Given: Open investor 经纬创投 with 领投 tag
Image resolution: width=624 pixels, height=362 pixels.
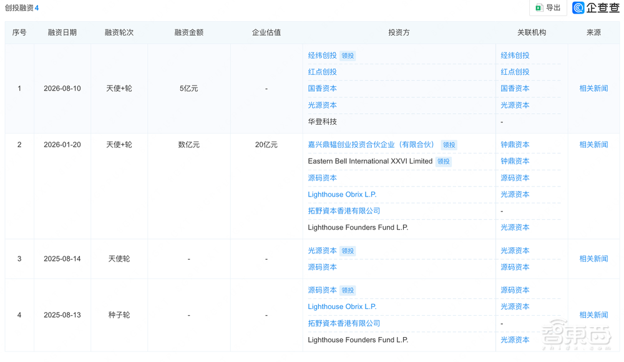Looking at the screenshot, I should [x=323, y=56].
